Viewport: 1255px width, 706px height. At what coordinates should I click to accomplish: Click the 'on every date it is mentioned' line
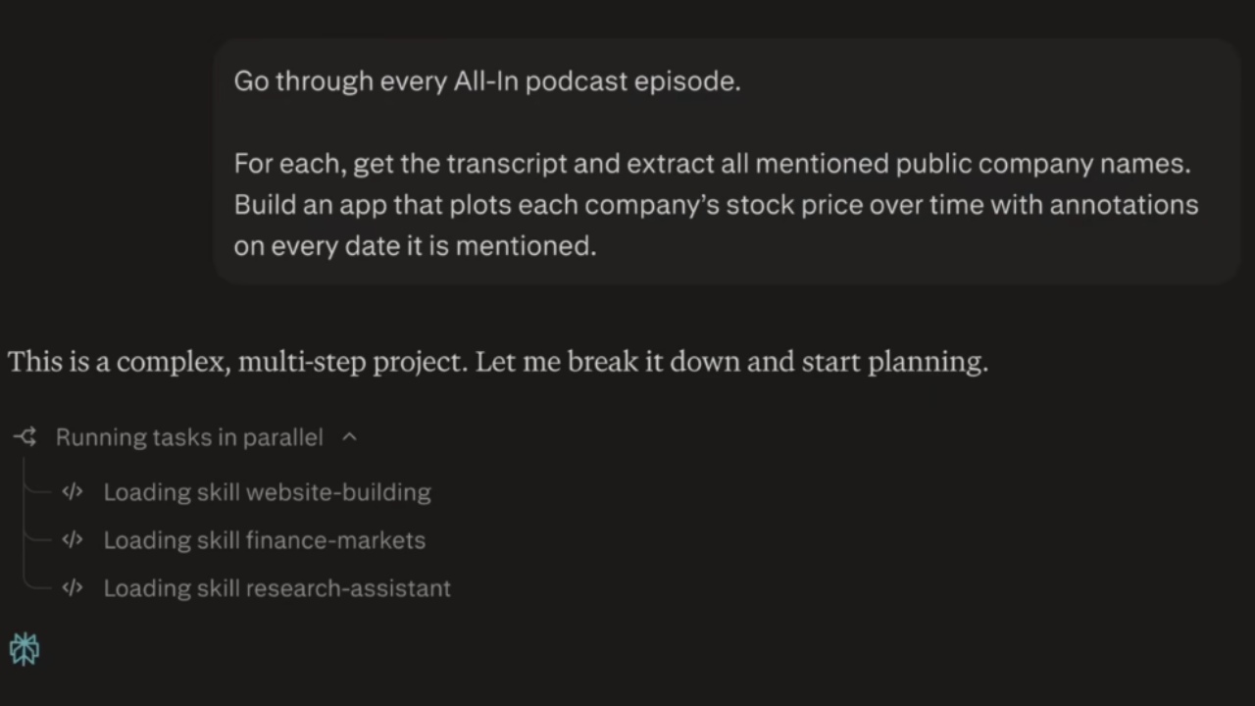pyautogui.click(x=415, y=246)
